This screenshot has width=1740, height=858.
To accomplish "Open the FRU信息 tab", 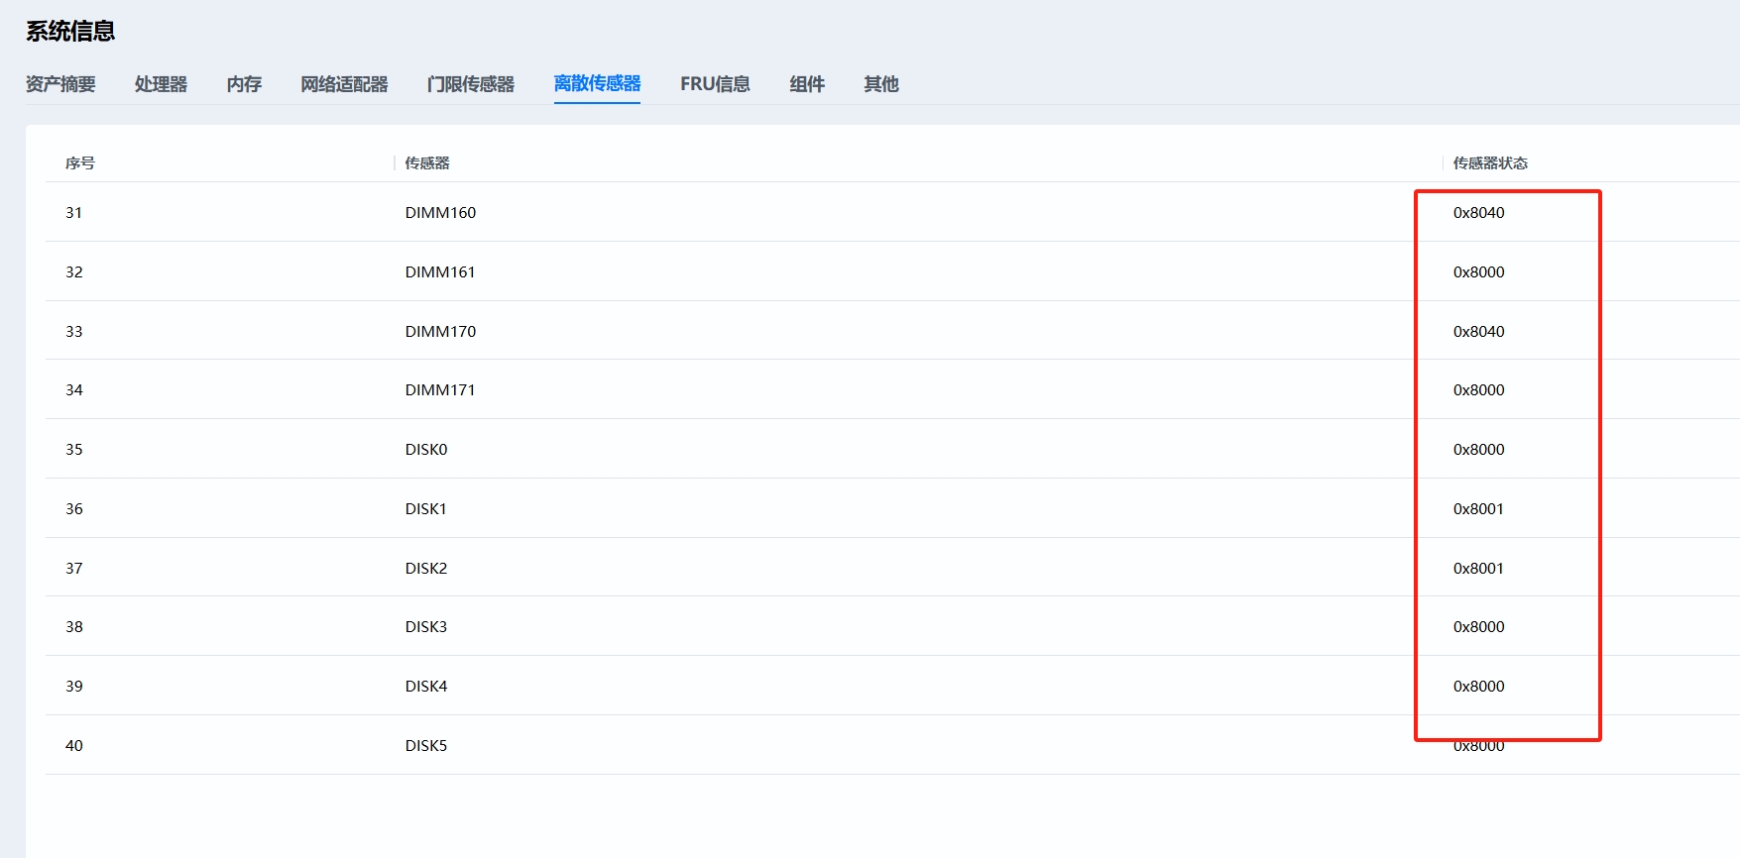I will click(x=715, y=84).
